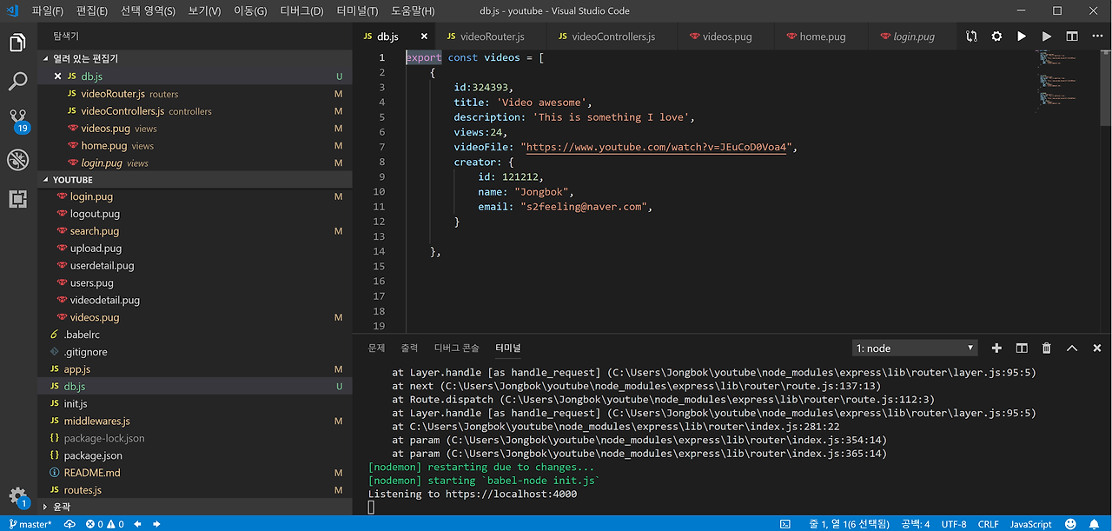Kill terminal with the trash icon
This screenshot has height=531, width=1112.
(1047, 348)
